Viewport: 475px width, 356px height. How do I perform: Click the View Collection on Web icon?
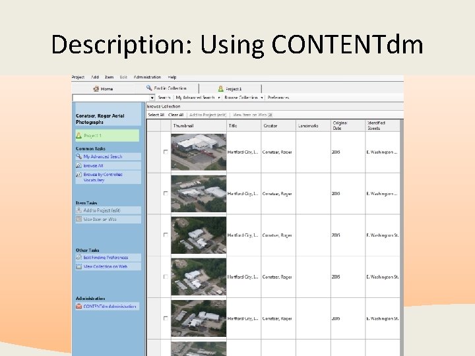point(79,267)
